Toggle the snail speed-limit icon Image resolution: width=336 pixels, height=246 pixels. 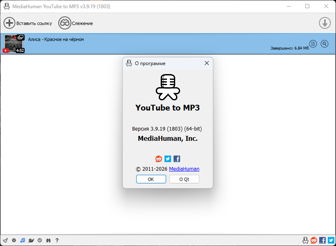31,240
